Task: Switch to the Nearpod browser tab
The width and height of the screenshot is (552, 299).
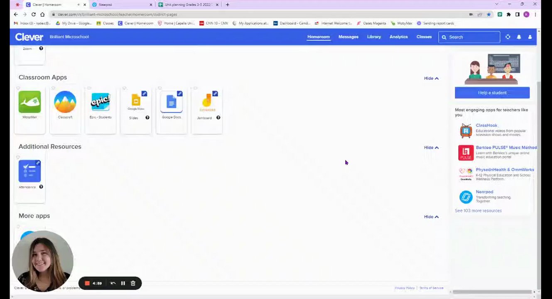Action: point(122,5)
